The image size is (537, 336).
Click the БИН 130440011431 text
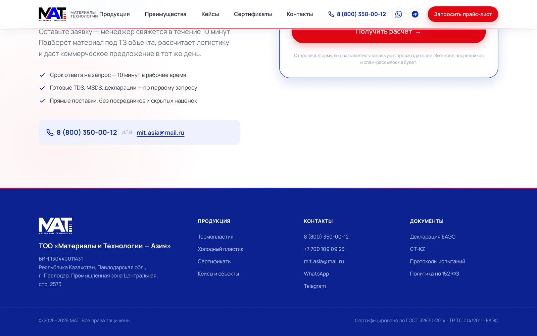(61, 259)
